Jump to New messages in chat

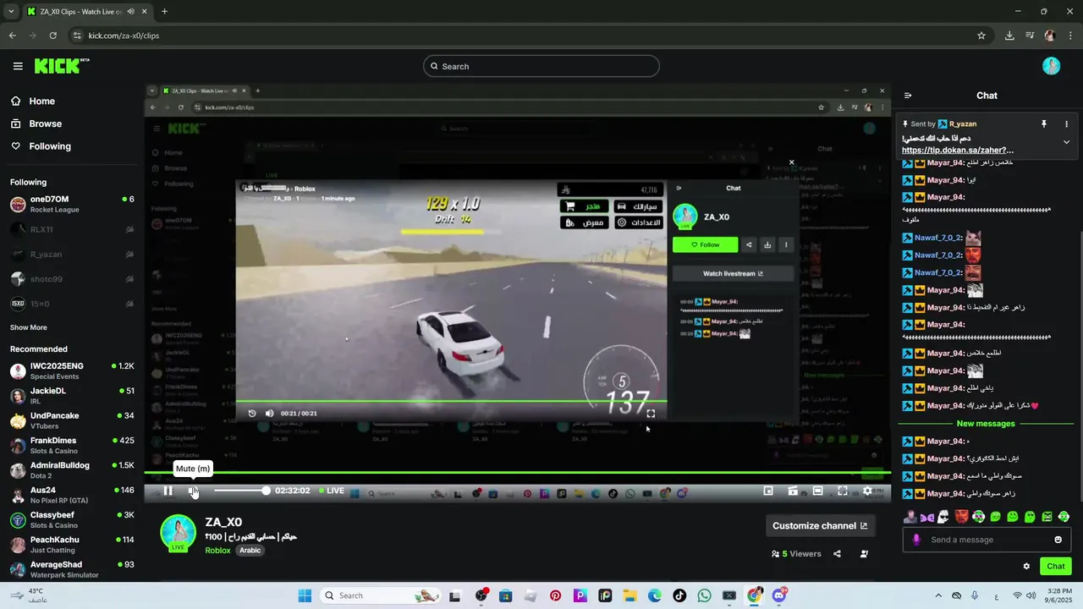click(x=985, y=424)
